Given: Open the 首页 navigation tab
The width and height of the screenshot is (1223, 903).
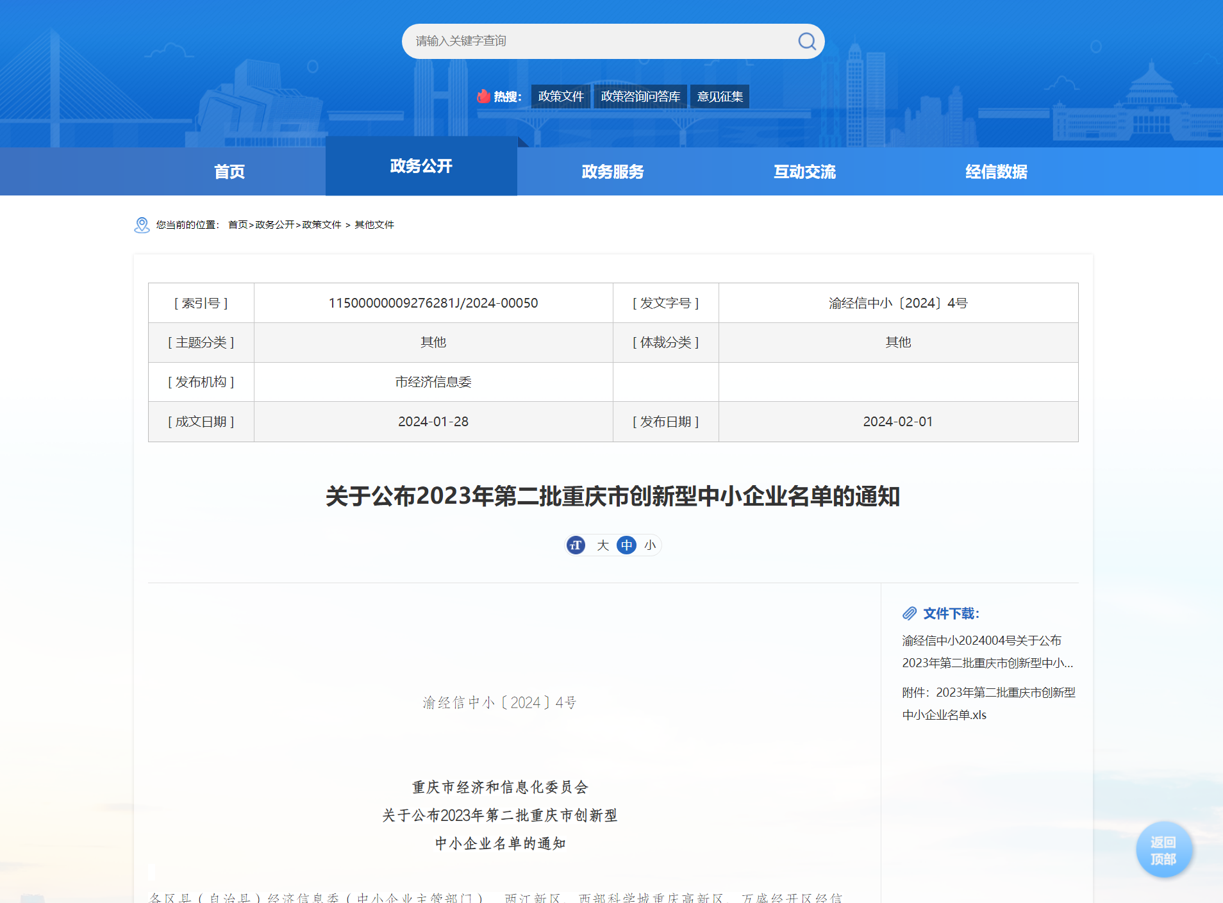Looking at the screenshot, I should coord(229,172).
